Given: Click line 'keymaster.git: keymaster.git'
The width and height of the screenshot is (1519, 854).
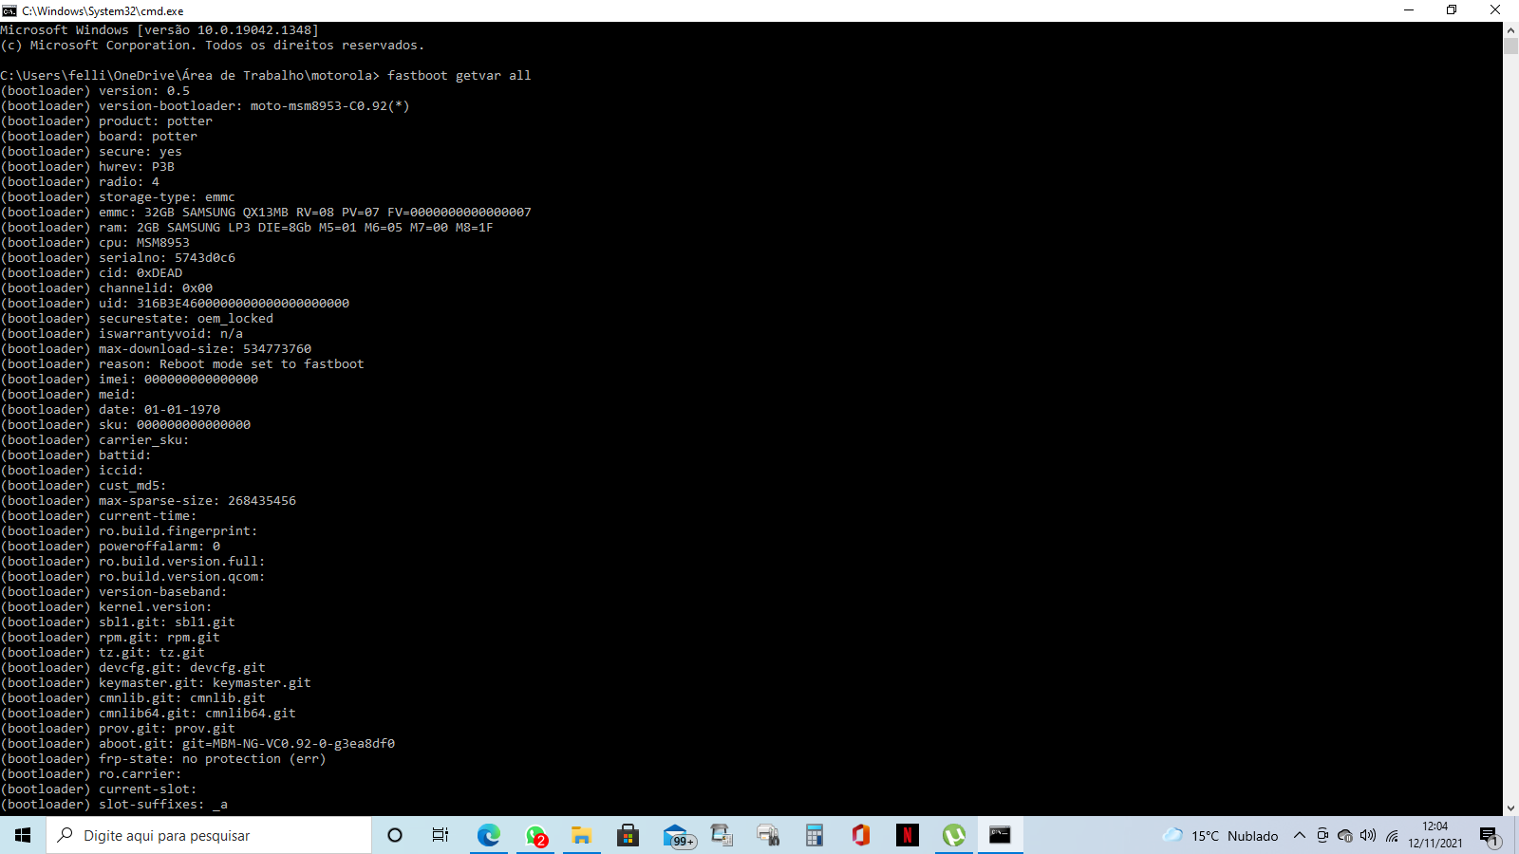Looking at the screenshot, I should pos(156,683).
